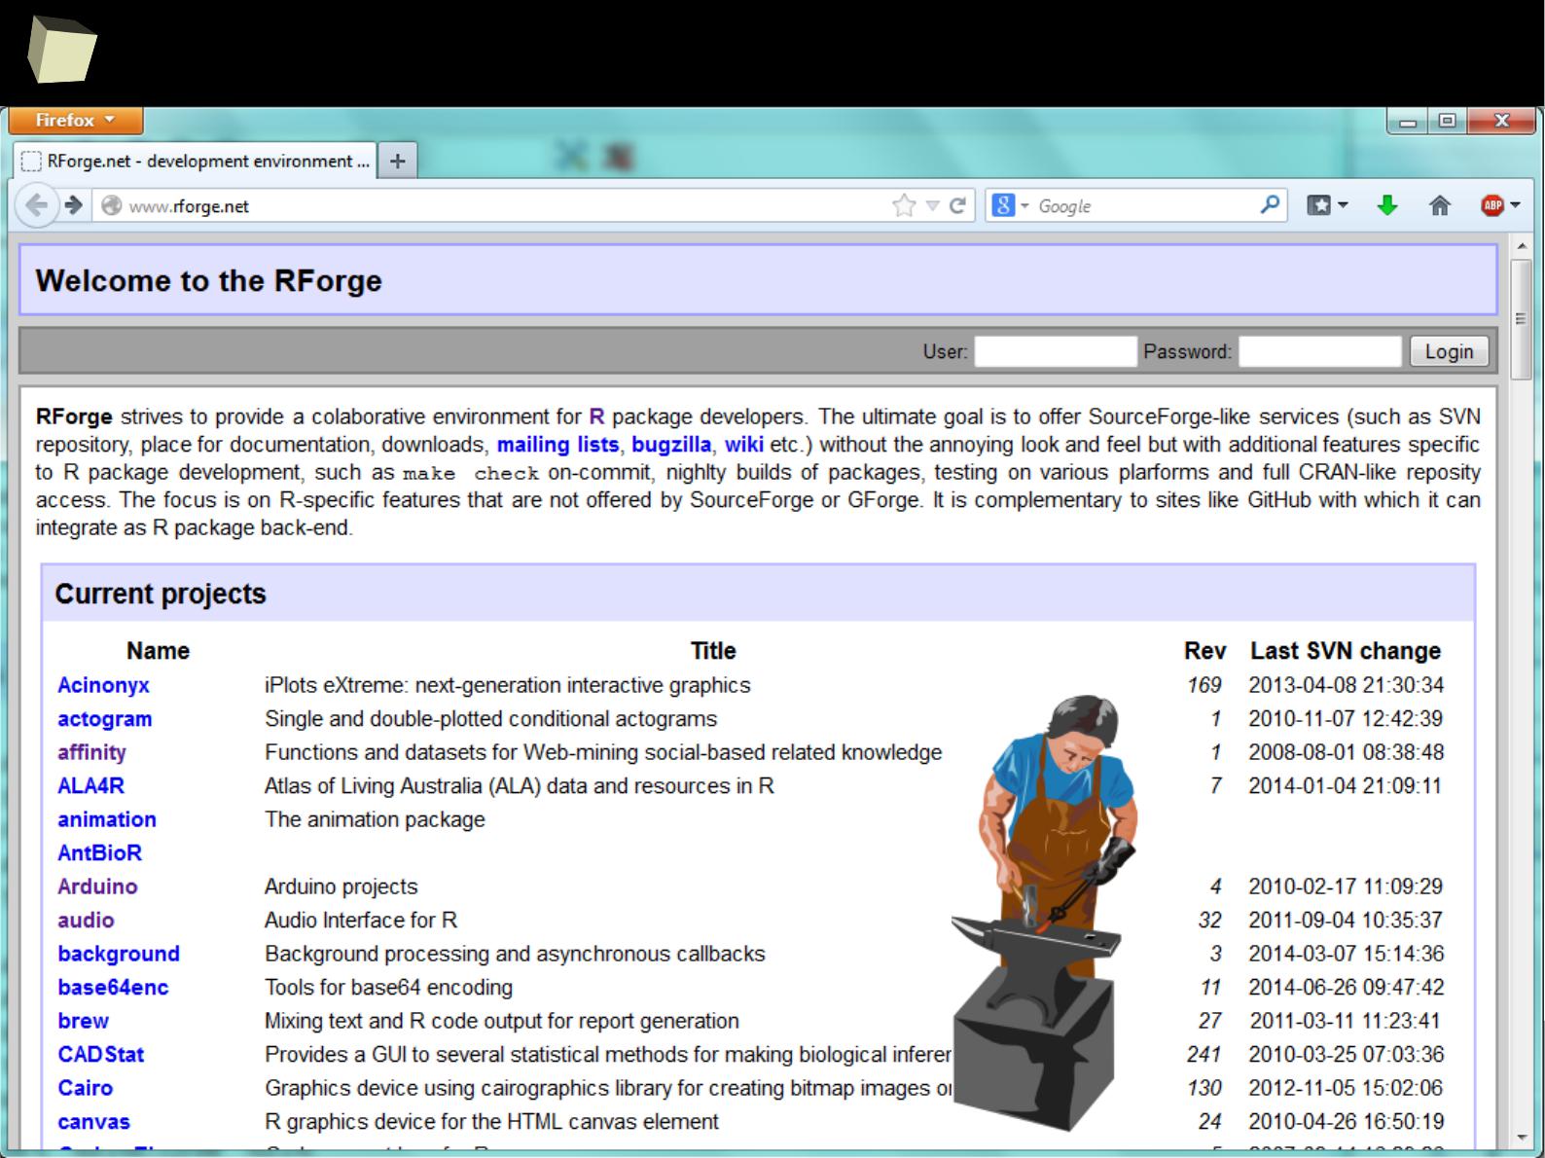This screenshot has width=1545, height=1158.
Task: Click the search magnifier icon
Action: coord(1270,204)
